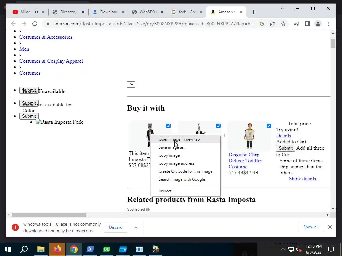
Task: Open Costumes & Cosplay Apparel link
Action: coord(51,61)
